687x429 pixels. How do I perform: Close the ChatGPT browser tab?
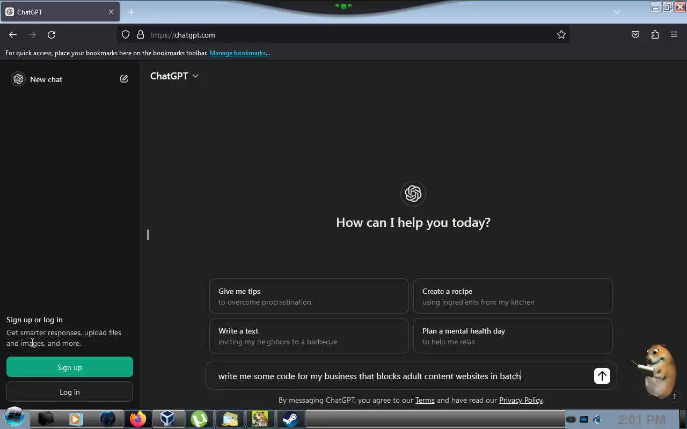click(111, 12)
